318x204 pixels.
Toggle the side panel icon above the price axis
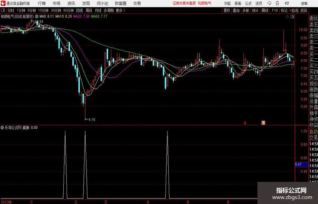(292, 17)
